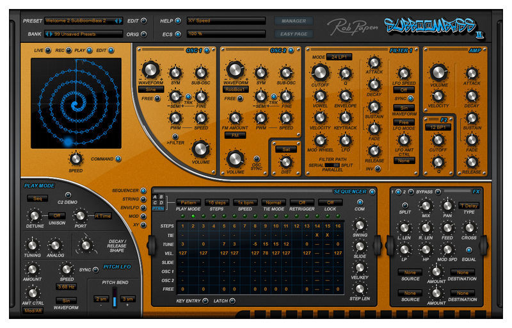Select sequencer pattern B

point(161,197)
